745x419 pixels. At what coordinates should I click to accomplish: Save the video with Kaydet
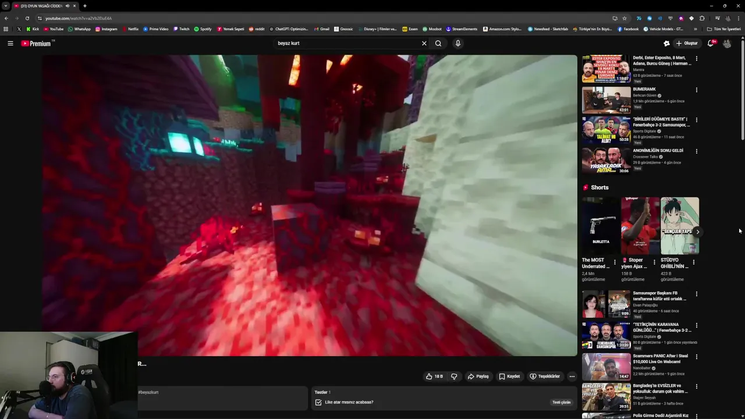[x=509, y=377]
